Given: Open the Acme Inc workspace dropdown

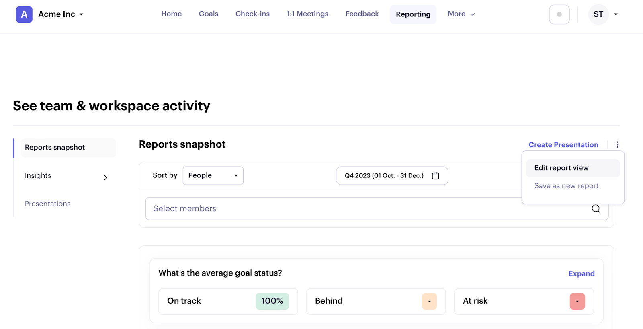Looking at the screenshot, I should [x=61, y=14].
